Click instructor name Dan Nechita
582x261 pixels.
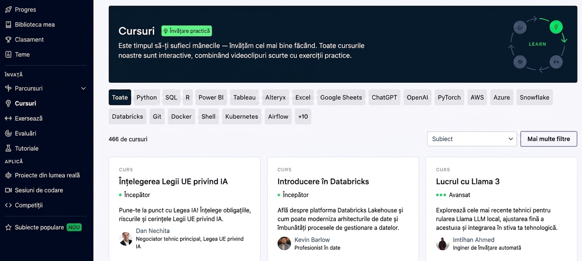153,231
